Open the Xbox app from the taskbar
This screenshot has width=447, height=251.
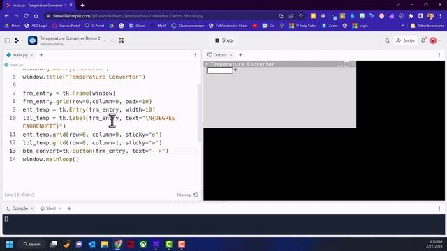[x=143, y=244]
